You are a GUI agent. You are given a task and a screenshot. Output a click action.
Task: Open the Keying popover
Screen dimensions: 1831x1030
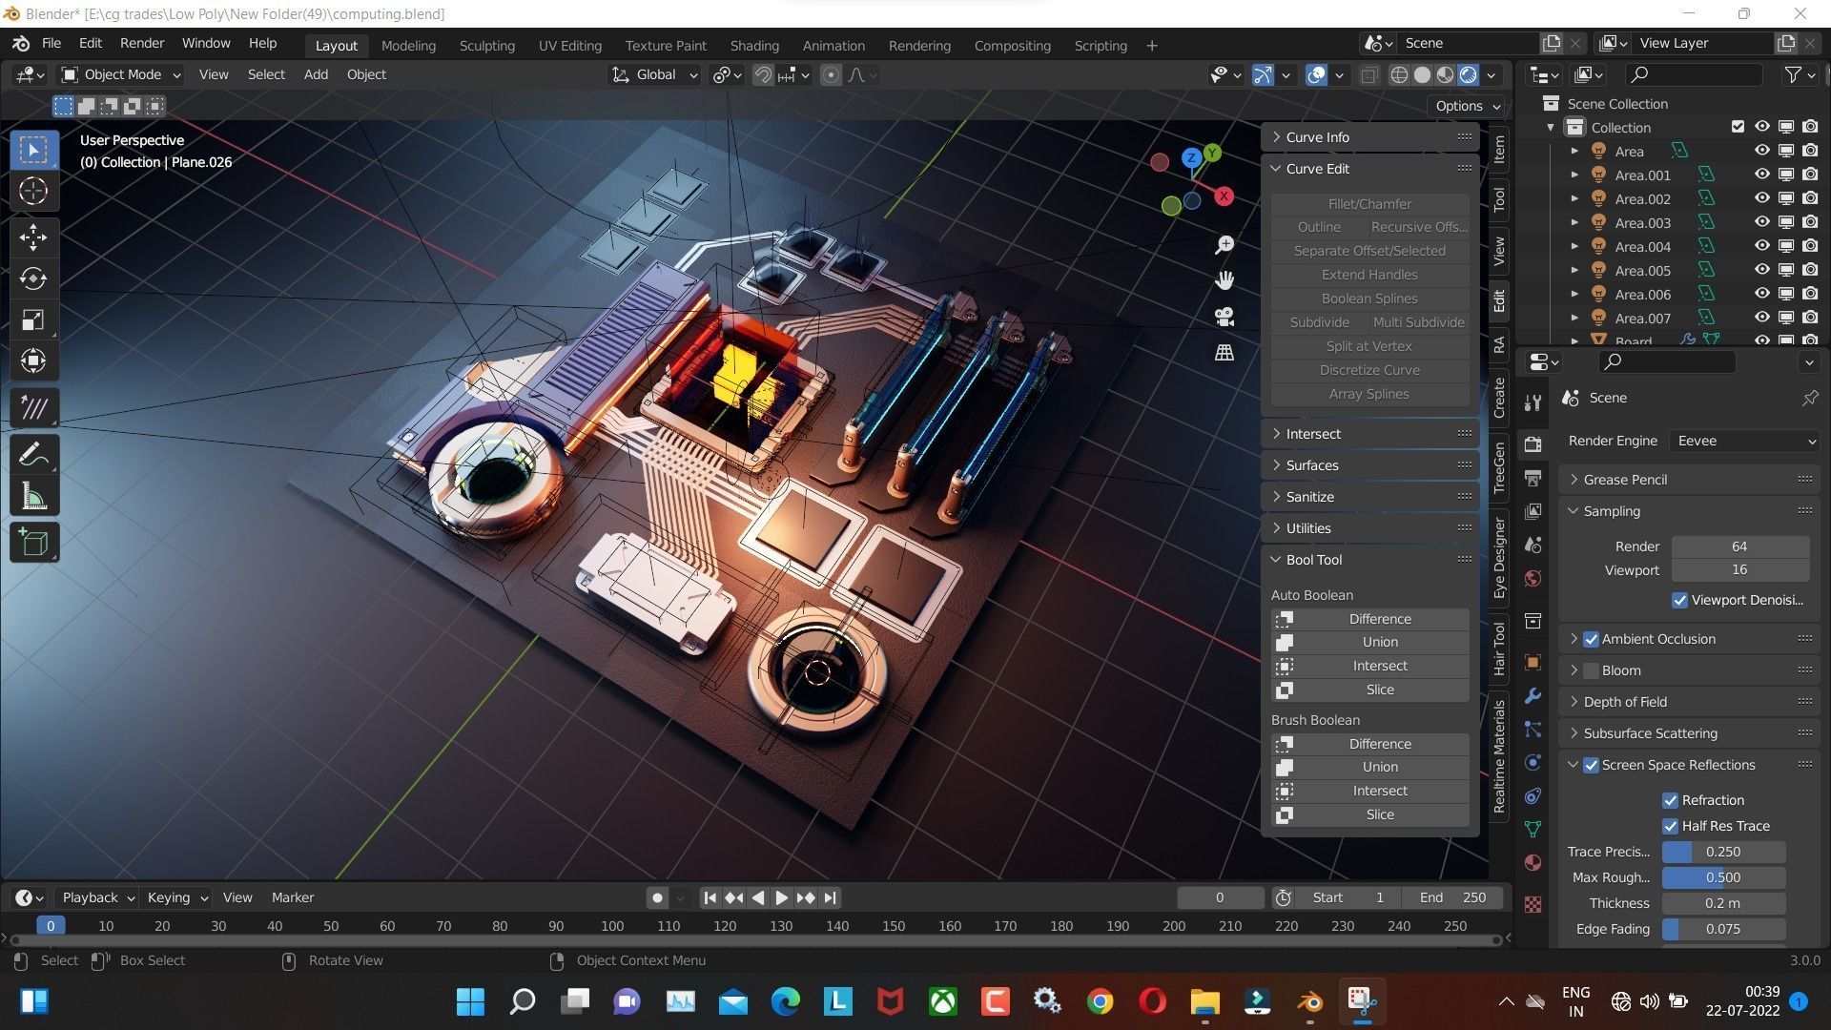tap(177, 897)
